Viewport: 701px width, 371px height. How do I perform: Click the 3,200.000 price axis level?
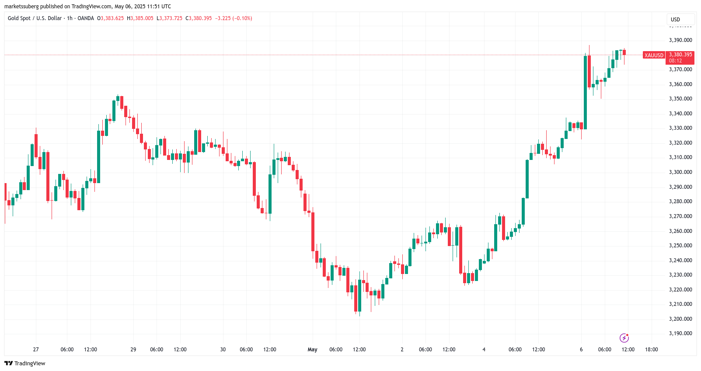coord(680,319)
